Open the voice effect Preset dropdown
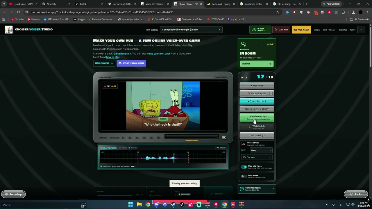 pos(261,150)
